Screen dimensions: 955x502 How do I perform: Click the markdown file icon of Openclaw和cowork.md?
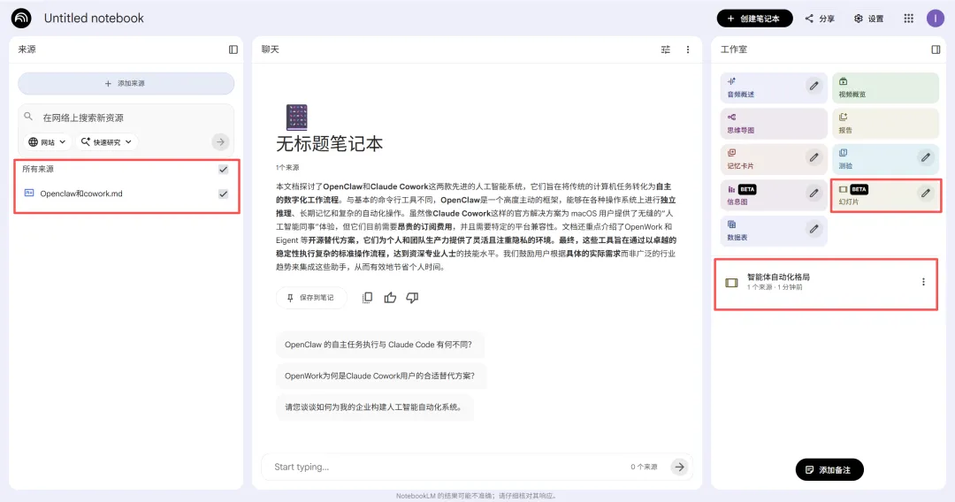(28, 193)
